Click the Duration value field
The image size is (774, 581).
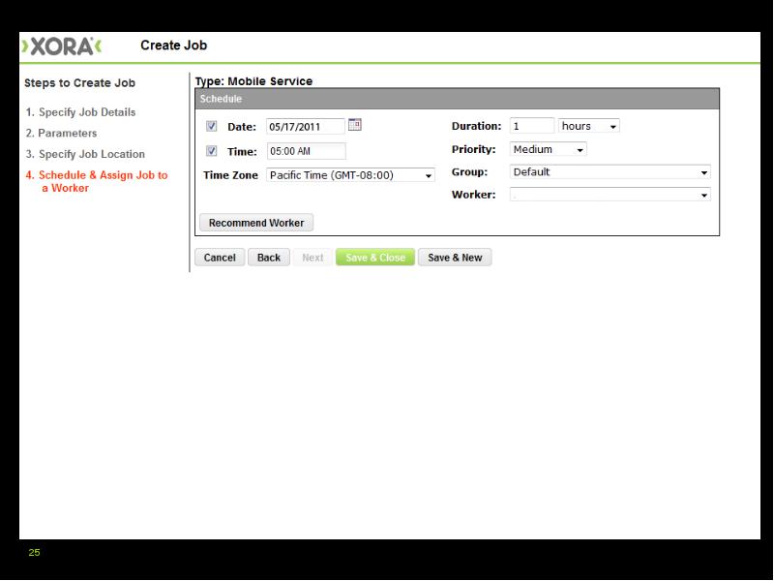(x=531, y=126)
